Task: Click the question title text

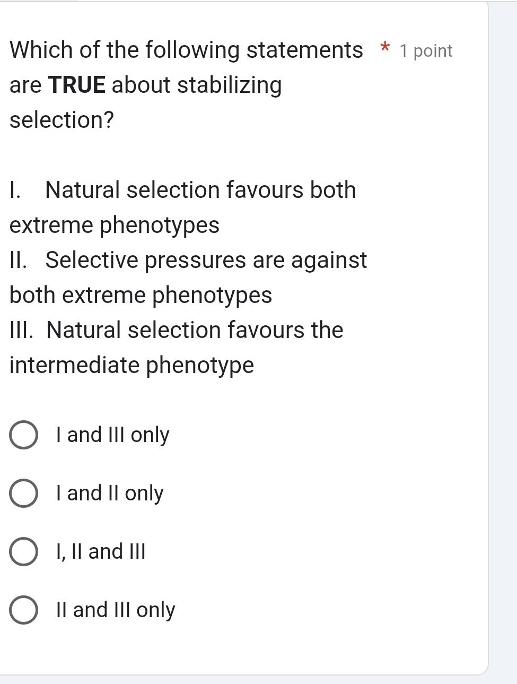Action: [x=185, y=49]
